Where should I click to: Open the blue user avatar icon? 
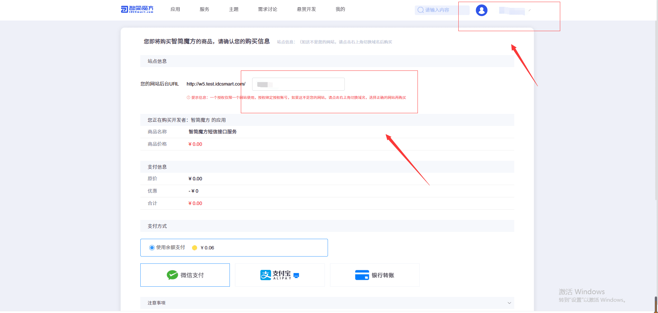click(482, 10)
